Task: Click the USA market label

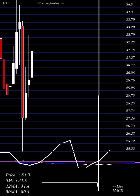Action: click(x=6, y=3)
